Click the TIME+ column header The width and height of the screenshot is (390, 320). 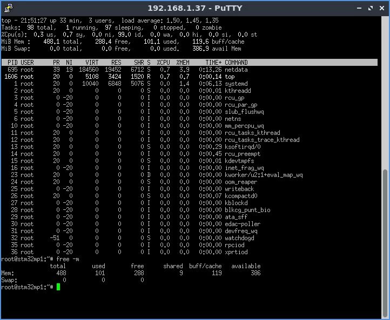(x=213, y=63)
